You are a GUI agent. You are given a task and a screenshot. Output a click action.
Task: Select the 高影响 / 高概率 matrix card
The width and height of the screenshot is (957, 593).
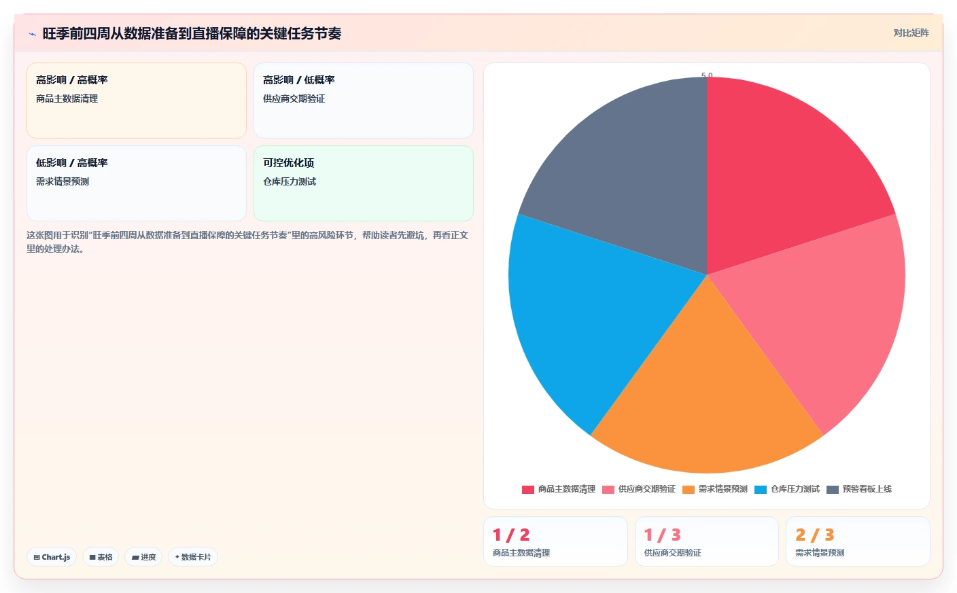point(137,101)
